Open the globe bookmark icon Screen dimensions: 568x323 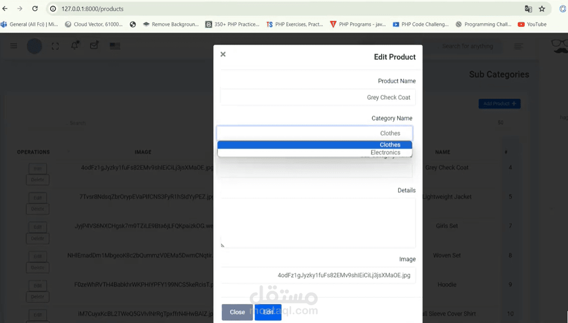[133, 24]
